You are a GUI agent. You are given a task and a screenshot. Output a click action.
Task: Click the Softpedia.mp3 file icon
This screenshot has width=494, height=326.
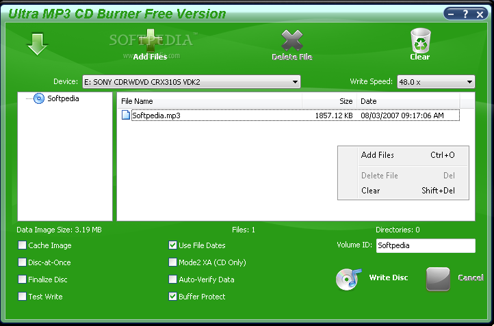(x=126, y=115)
